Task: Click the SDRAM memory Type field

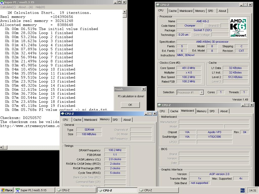Action: 89,130
